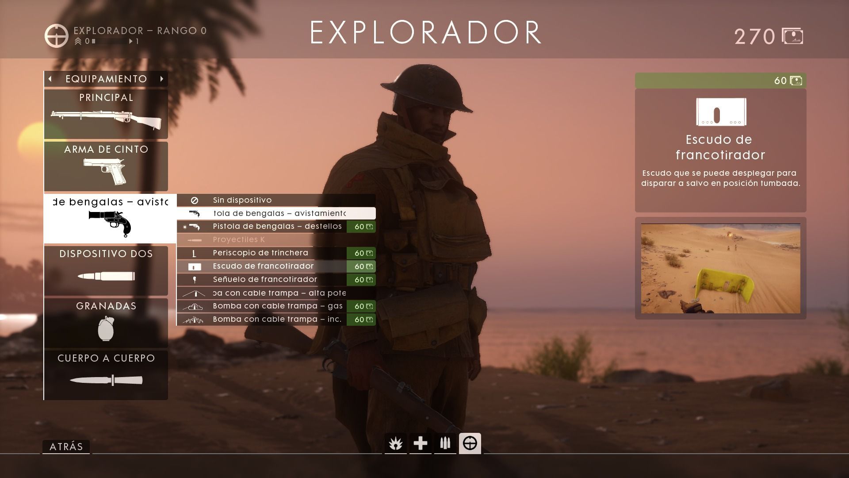The image size is (849, 478).
Task: Select the Assault class explosion icon
Action: (395, 443)
